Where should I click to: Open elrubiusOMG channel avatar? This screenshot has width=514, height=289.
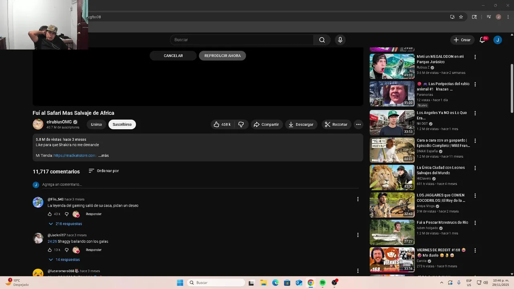[x=38, y=124]
